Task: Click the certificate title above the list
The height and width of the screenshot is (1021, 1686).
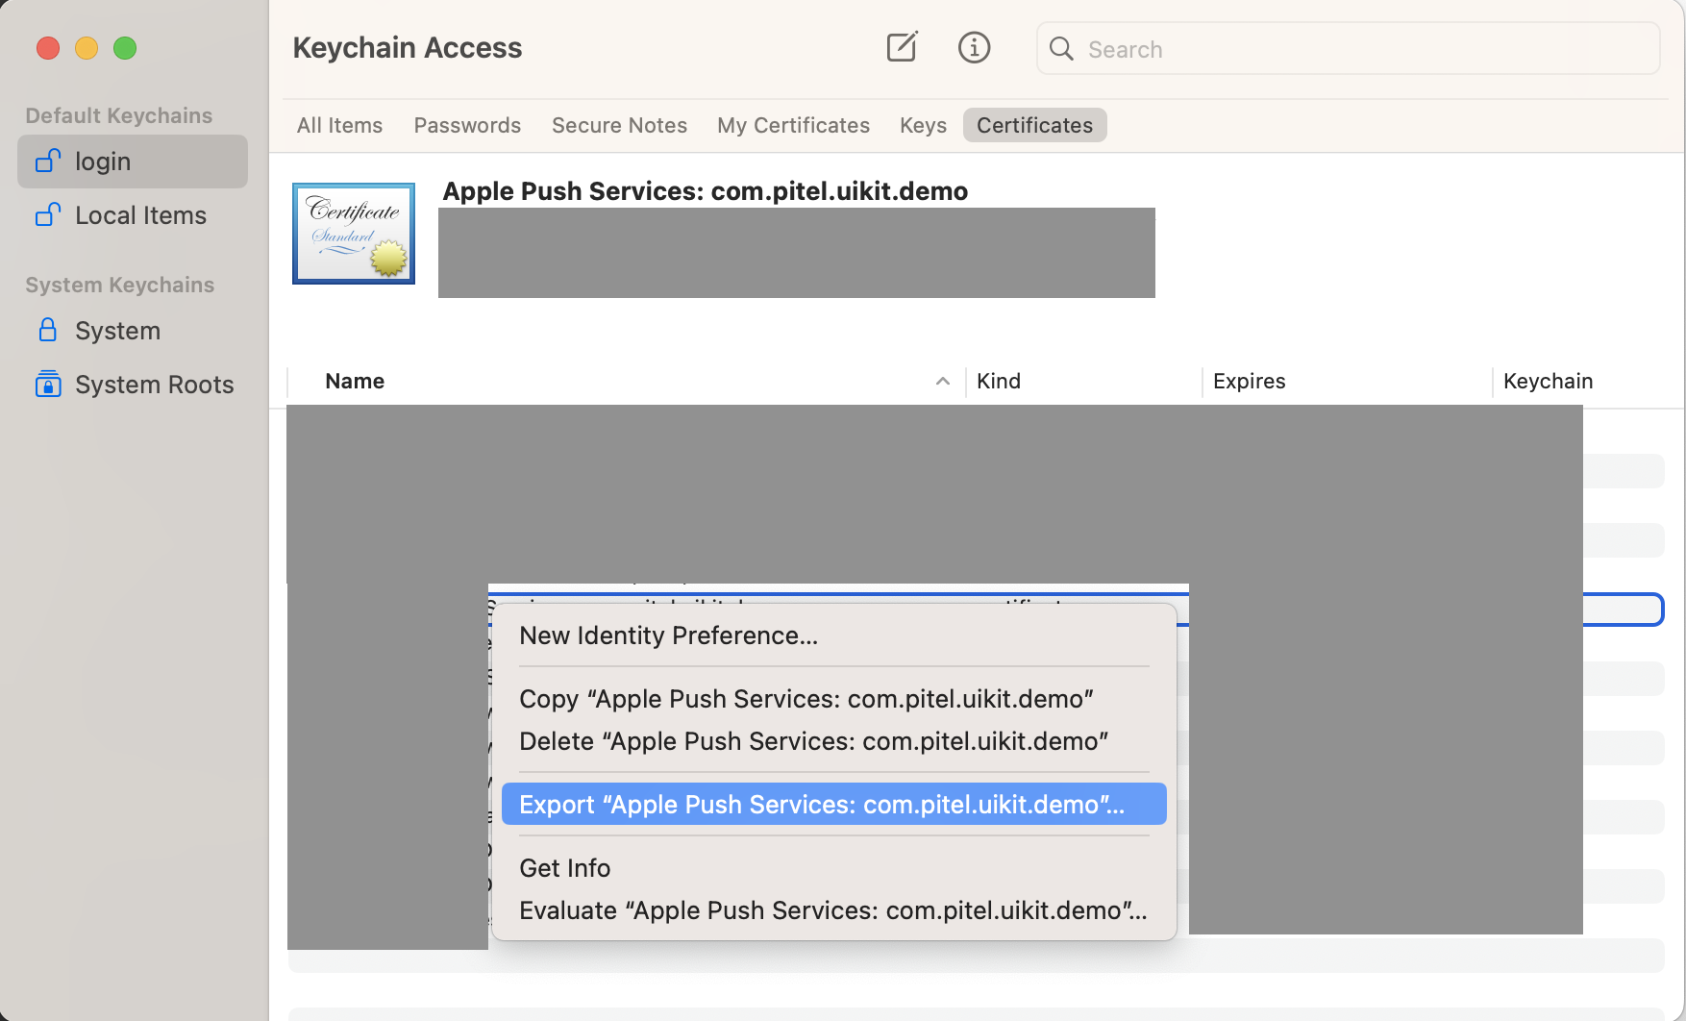Action: coord(705,190)
